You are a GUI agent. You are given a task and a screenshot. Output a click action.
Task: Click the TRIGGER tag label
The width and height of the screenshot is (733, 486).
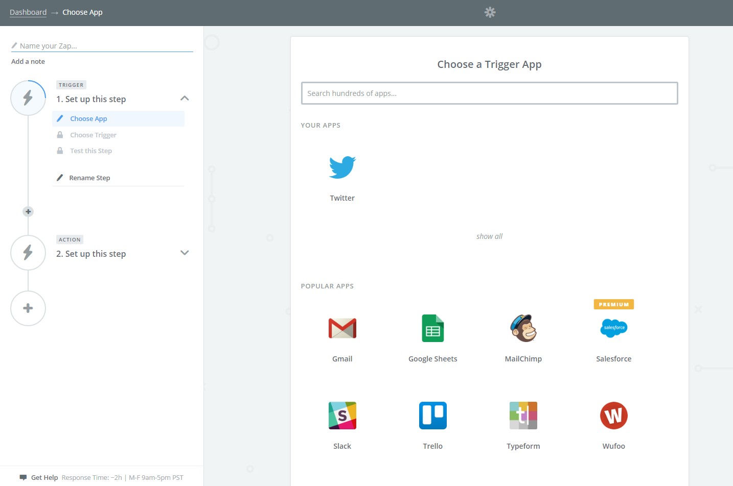point(71,85)
